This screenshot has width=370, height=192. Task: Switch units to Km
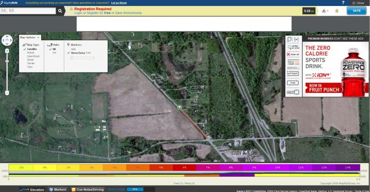point(55,53)
